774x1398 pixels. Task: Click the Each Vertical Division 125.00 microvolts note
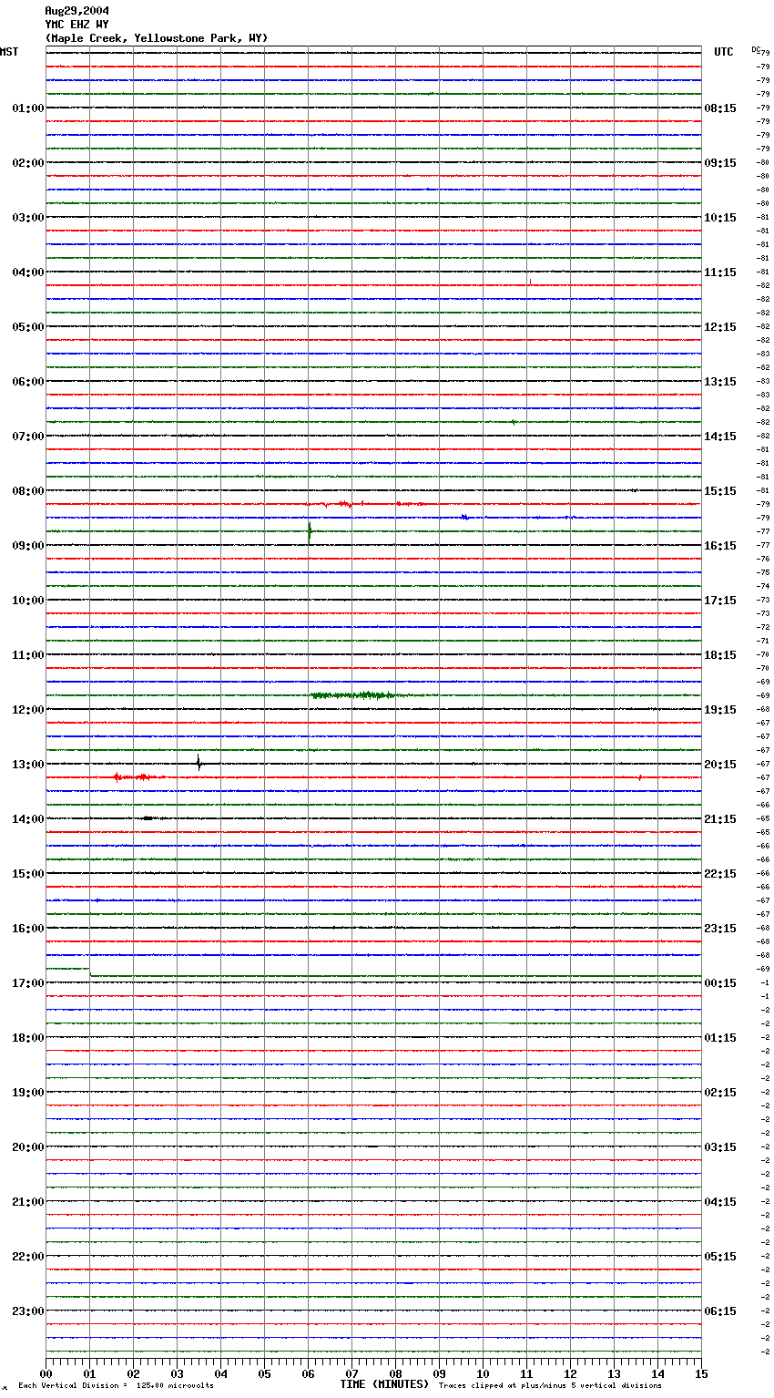pos(116,1386)
